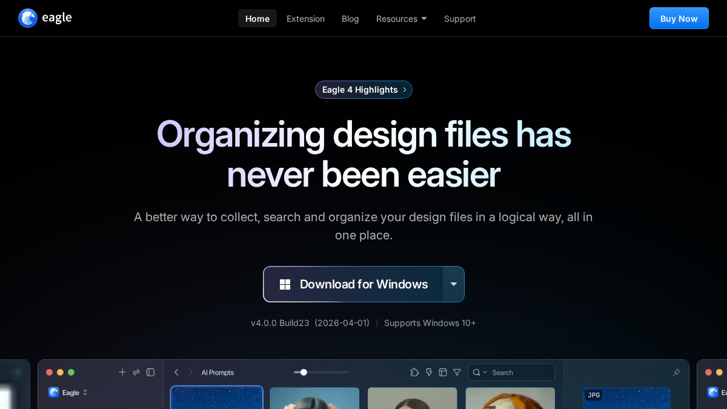Click Supports Windows 10+ text

(430, 323)
